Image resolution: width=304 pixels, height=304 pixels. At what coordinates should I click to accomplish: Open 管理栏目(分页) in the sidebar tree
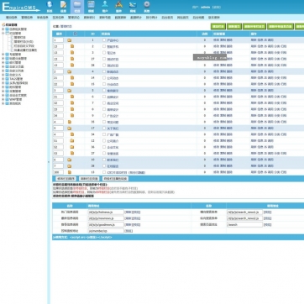(24, 41)
